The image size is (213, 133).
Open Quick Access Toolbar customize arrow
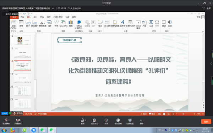click(x=31, y=14)
